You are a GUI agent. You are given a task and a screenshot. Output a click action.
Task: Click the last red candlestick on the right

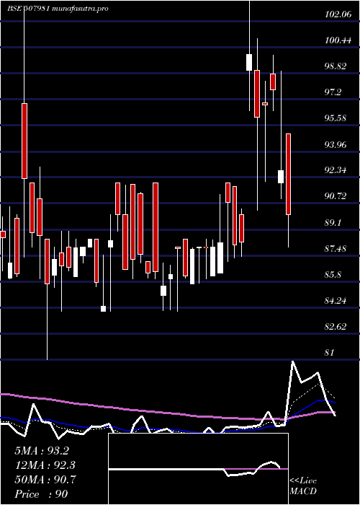[288, 174]
